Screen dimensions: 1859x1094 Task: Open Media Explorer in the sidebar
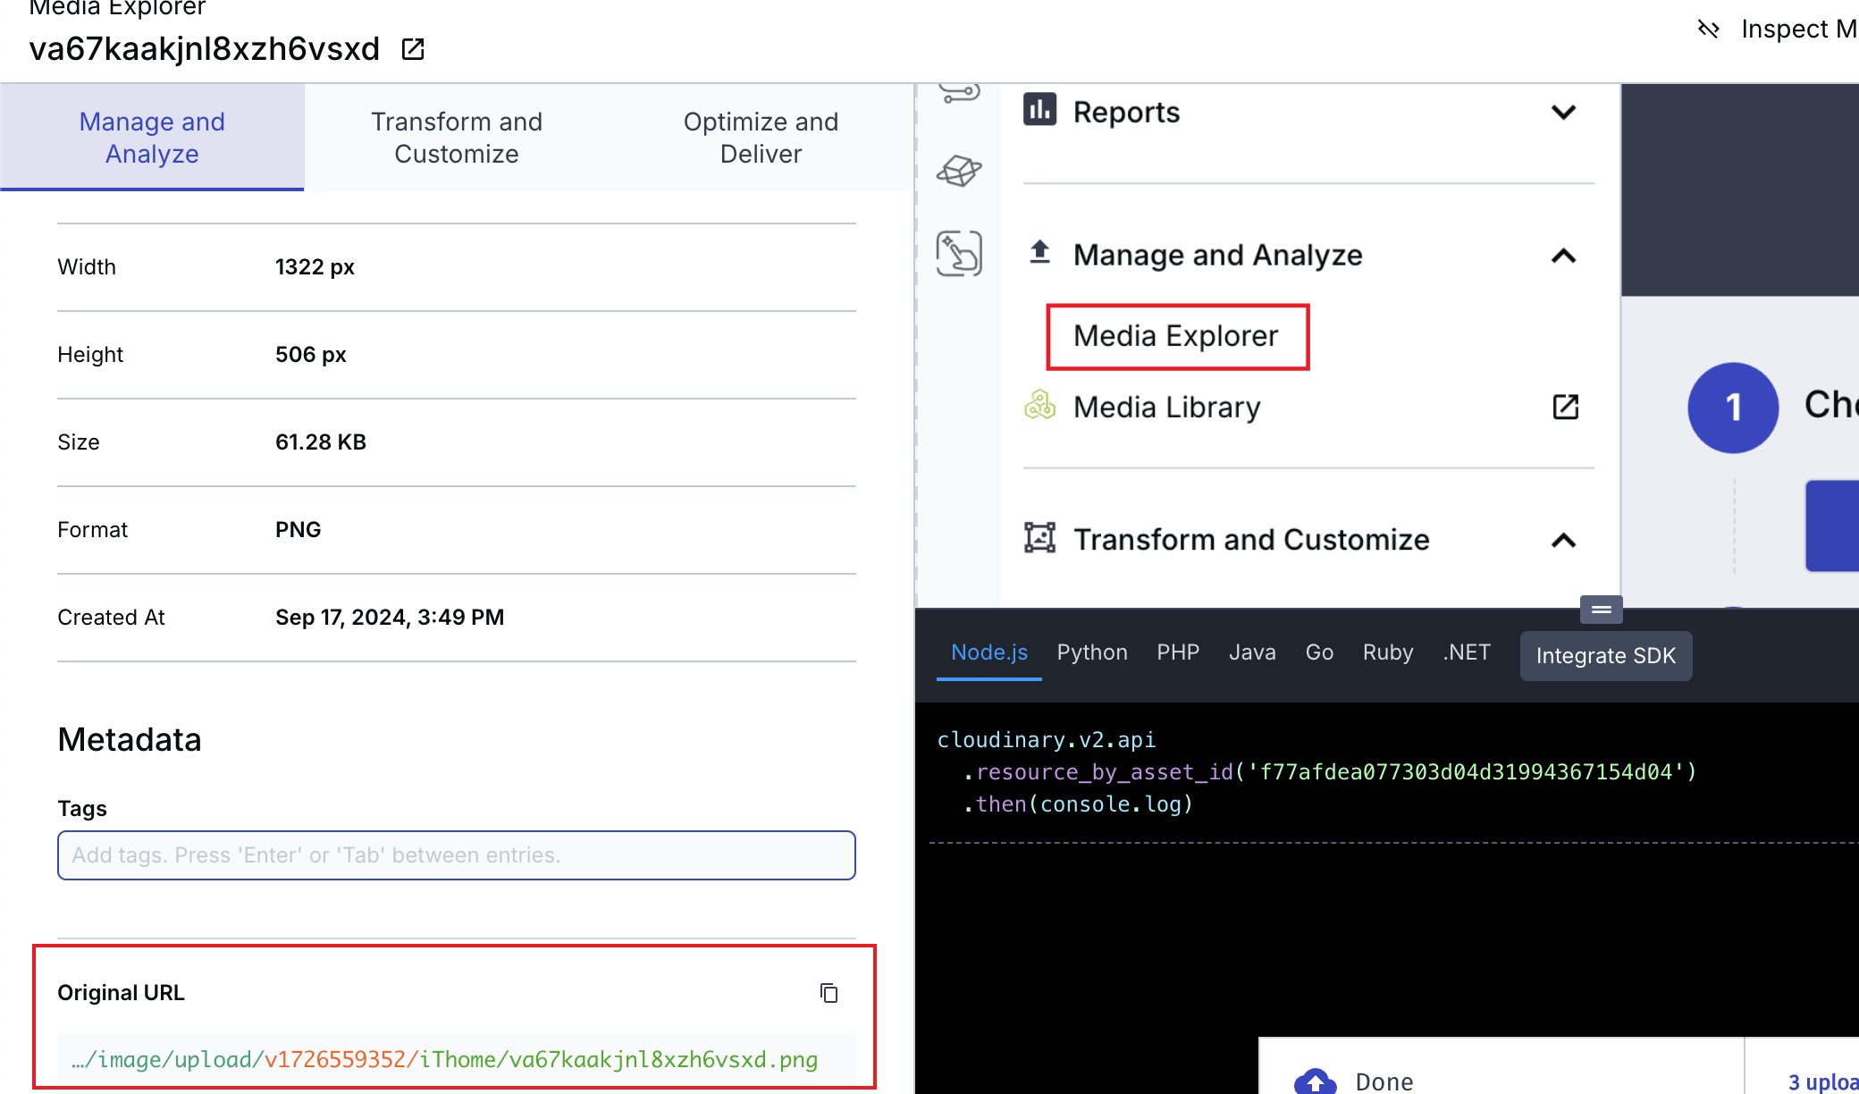click(x=1176, y=336)
